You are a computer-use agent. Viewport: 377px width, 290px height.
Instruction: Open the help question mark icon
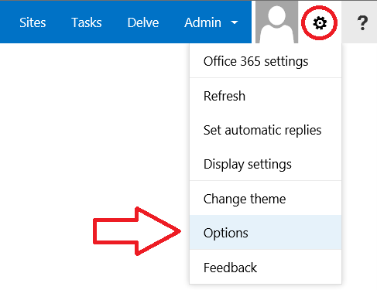(362, 23)
